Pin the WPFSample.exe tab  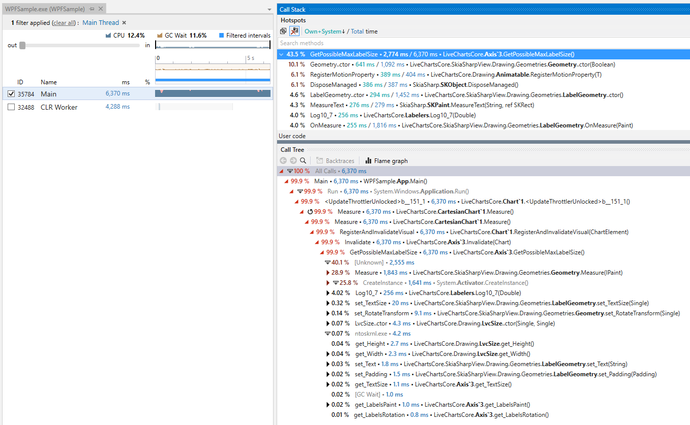(92, 9)
